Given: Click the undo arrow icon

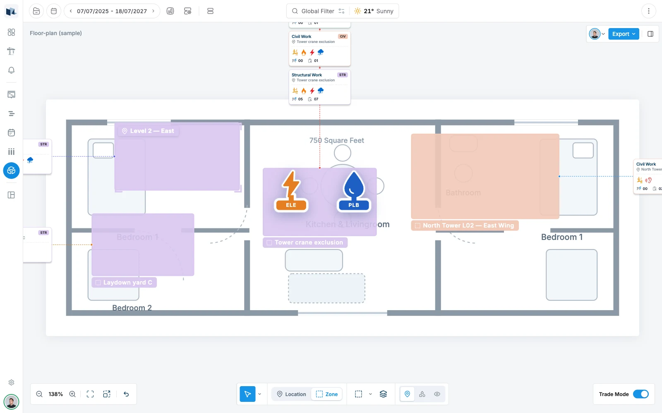Looking at the screenshot, I should pos(126,394).
